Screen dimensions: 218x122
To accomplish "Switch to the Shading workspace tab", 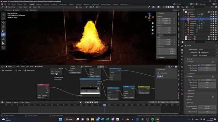I will coord(71,4).
